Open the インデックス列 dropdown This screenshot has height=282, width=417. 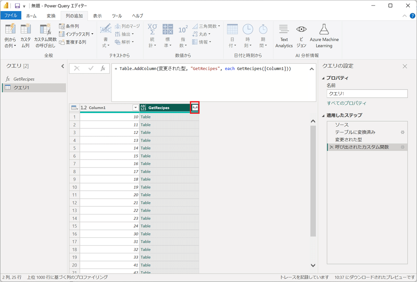pos(76,34)
